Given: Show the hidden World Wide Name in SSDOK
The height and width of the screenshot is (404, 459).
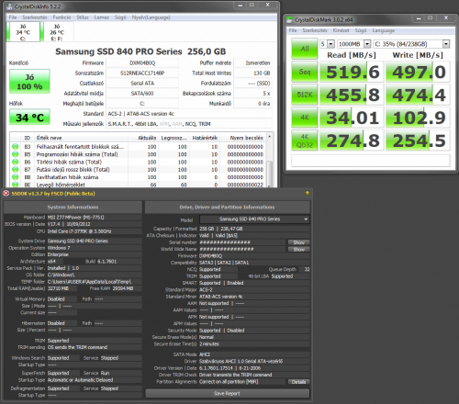Looking at the screenshot, I should (x=299, y=250).
